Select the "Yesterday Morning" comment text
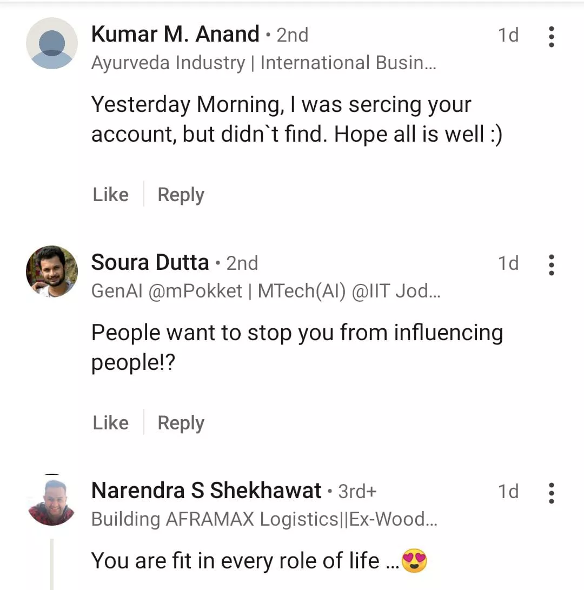 tap(296, 120)
